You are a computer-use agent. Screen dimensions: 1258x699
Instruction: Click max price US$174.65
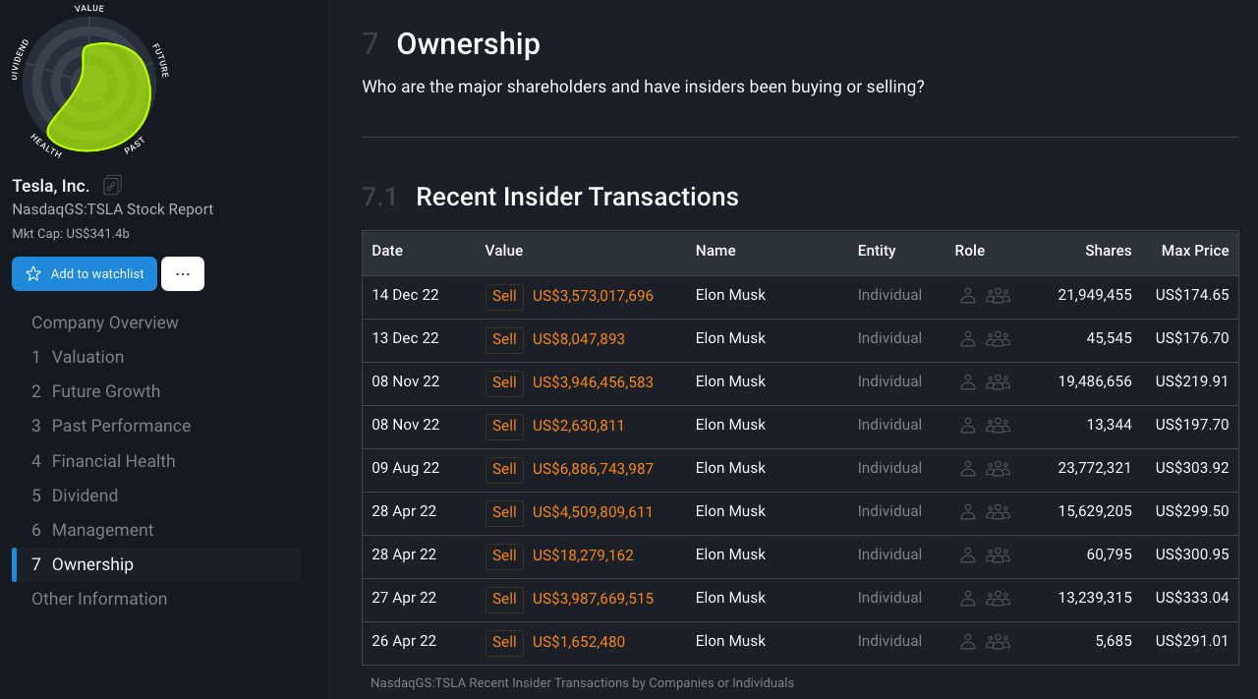[x=1192, y=295]
